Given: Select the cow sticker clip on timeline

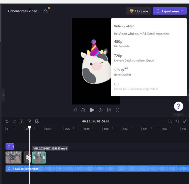Looking at the screenshot, I should coord(27,157).
